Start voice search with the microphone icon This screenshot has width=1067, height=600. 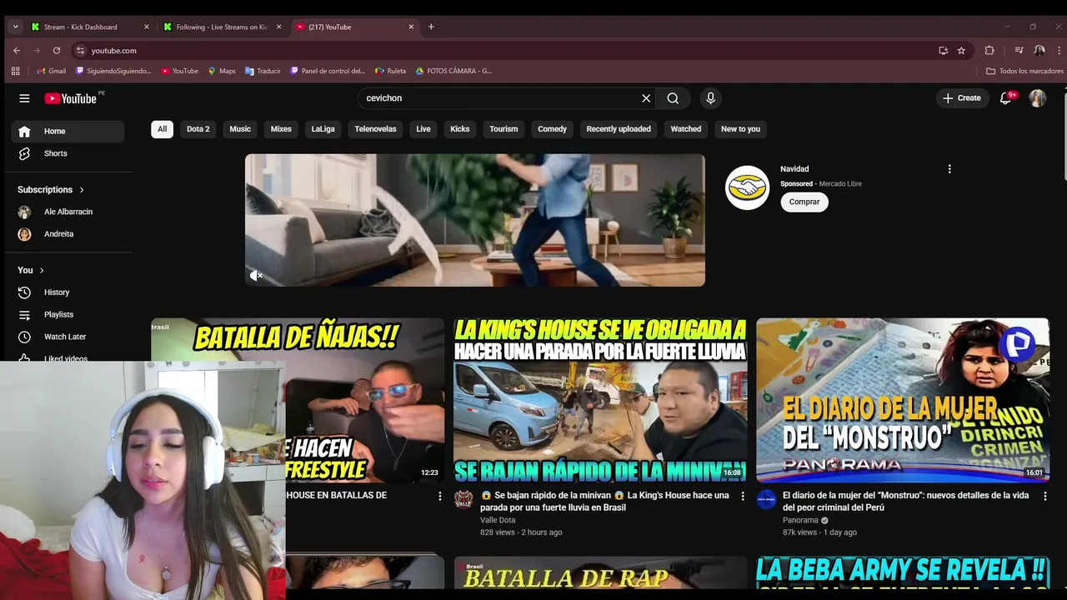[710, 98]
